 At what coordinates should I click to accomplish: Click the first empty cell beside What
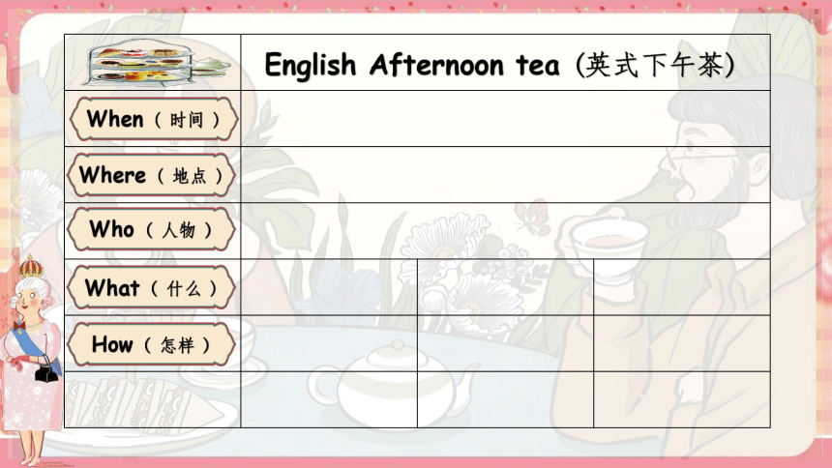[x=329, y=287]
